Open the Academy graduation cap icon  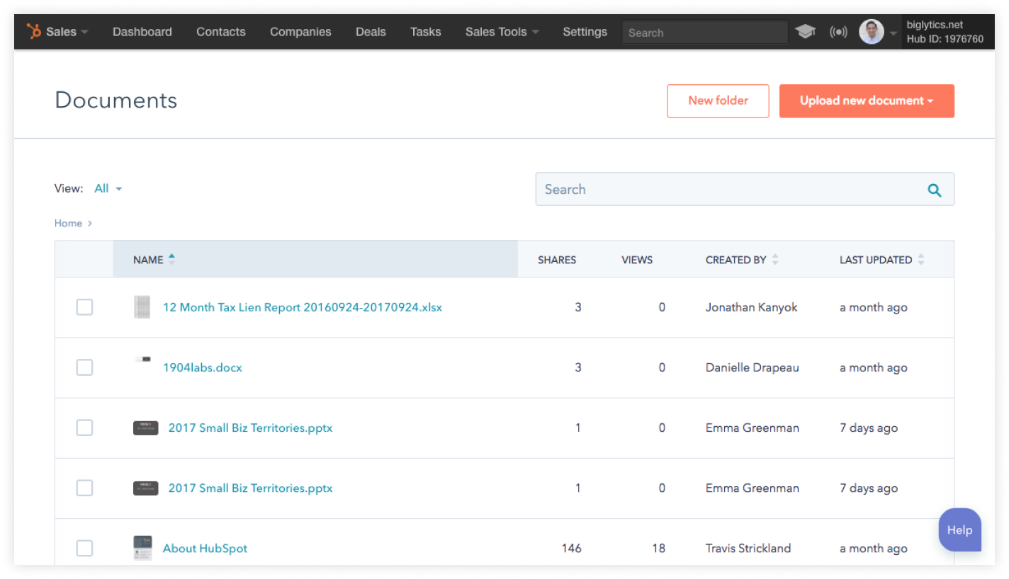click(x=805, y=32)
